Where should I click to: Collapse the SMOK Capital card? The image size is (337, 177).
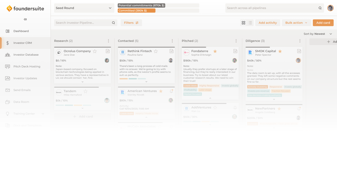[x=274, y=99]
